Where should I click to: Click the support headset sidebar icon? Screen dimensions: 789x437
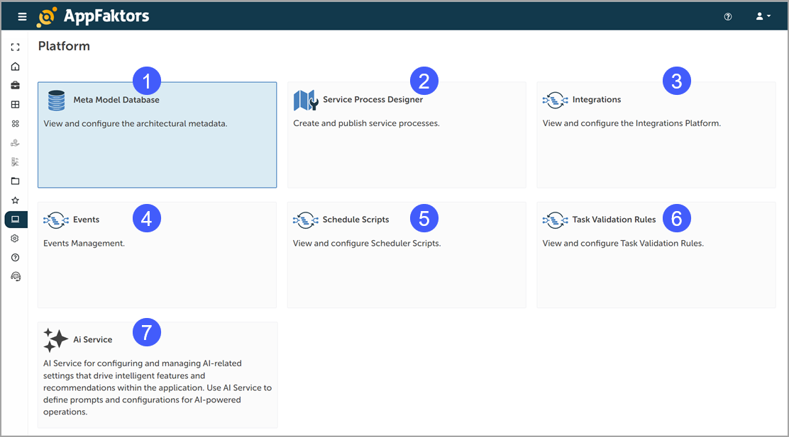[x=16, y=277]
